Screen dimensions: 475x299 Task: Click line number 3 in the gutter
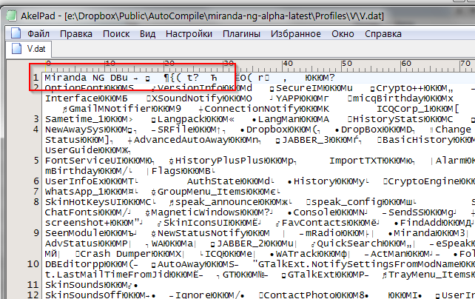[x=36, y=119]
